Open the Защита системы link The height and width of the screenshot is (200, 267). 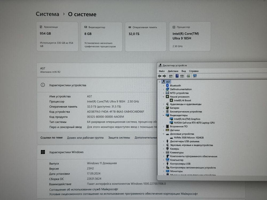click(119, 138)
